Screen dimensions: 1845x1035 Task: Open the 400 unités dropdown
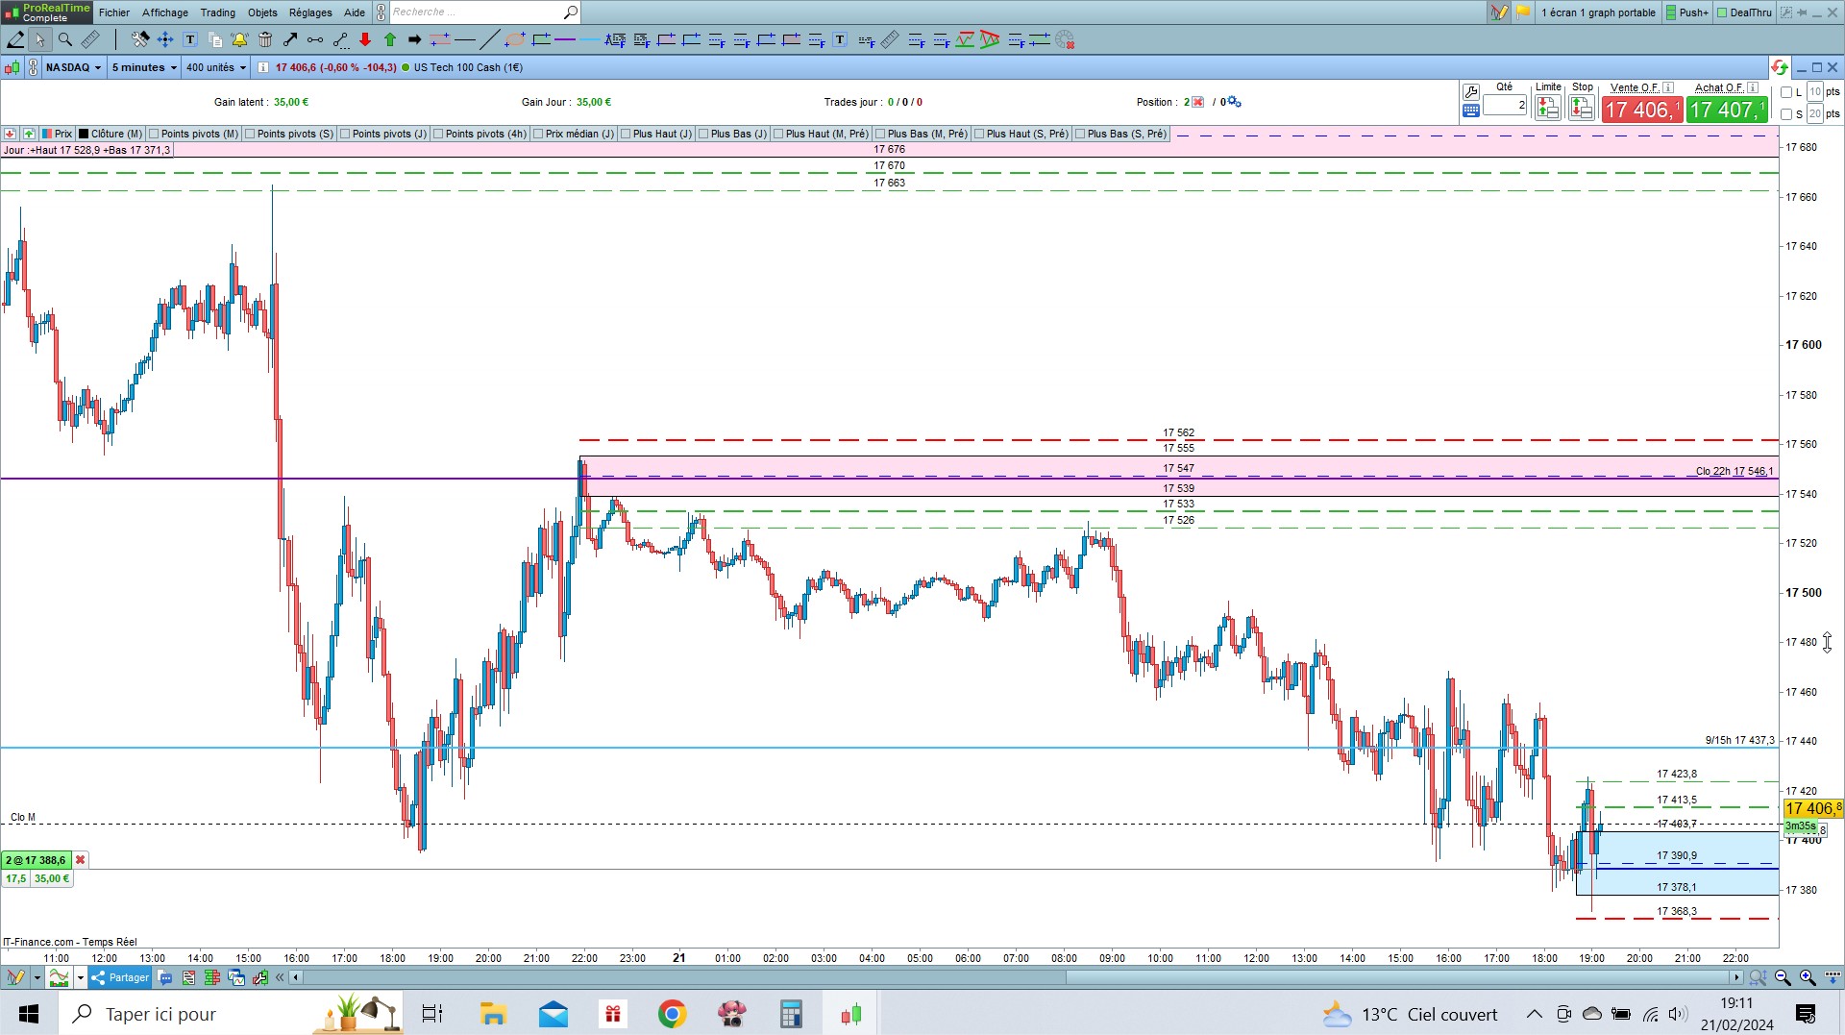[216, 67]
